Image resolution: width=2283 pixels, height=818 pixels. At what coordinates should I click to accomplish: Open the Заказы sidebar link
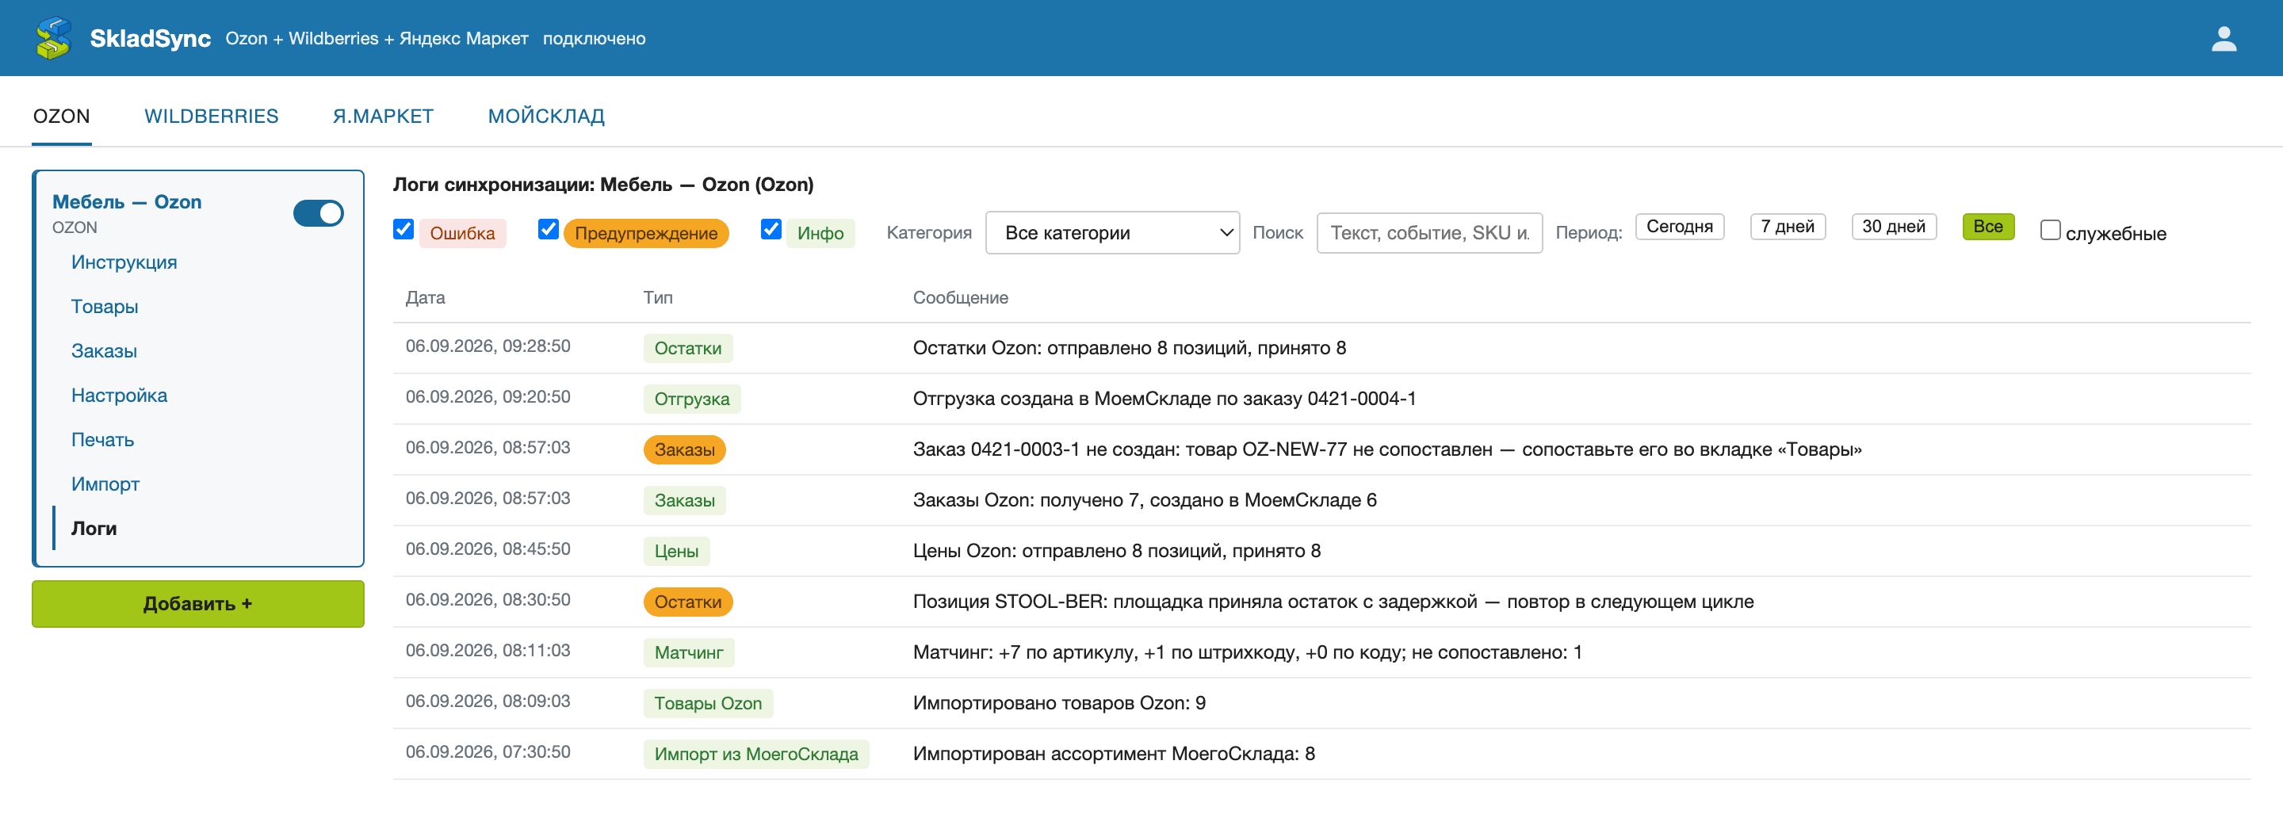[104, 351]
